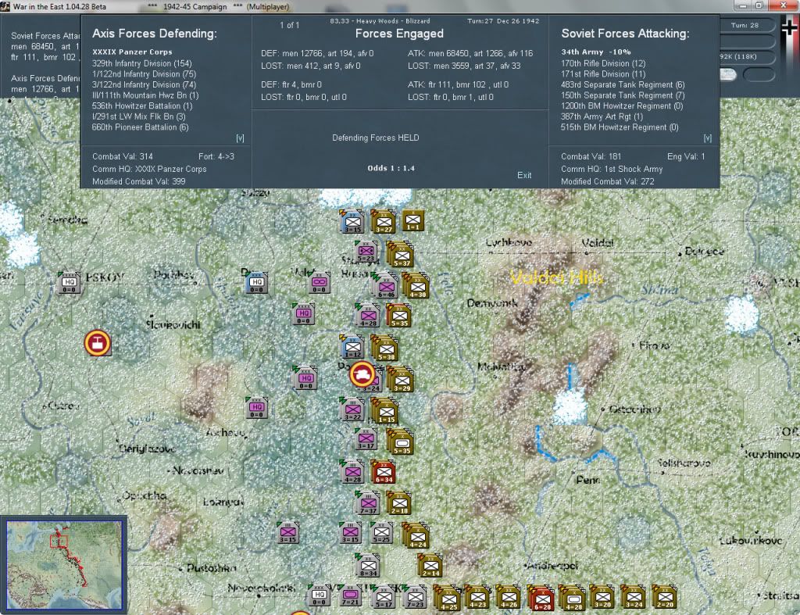This screenshot has height=615, width=800.
Task: Select the white HQ counter near Novosokolniki
Action: point(319,595)
